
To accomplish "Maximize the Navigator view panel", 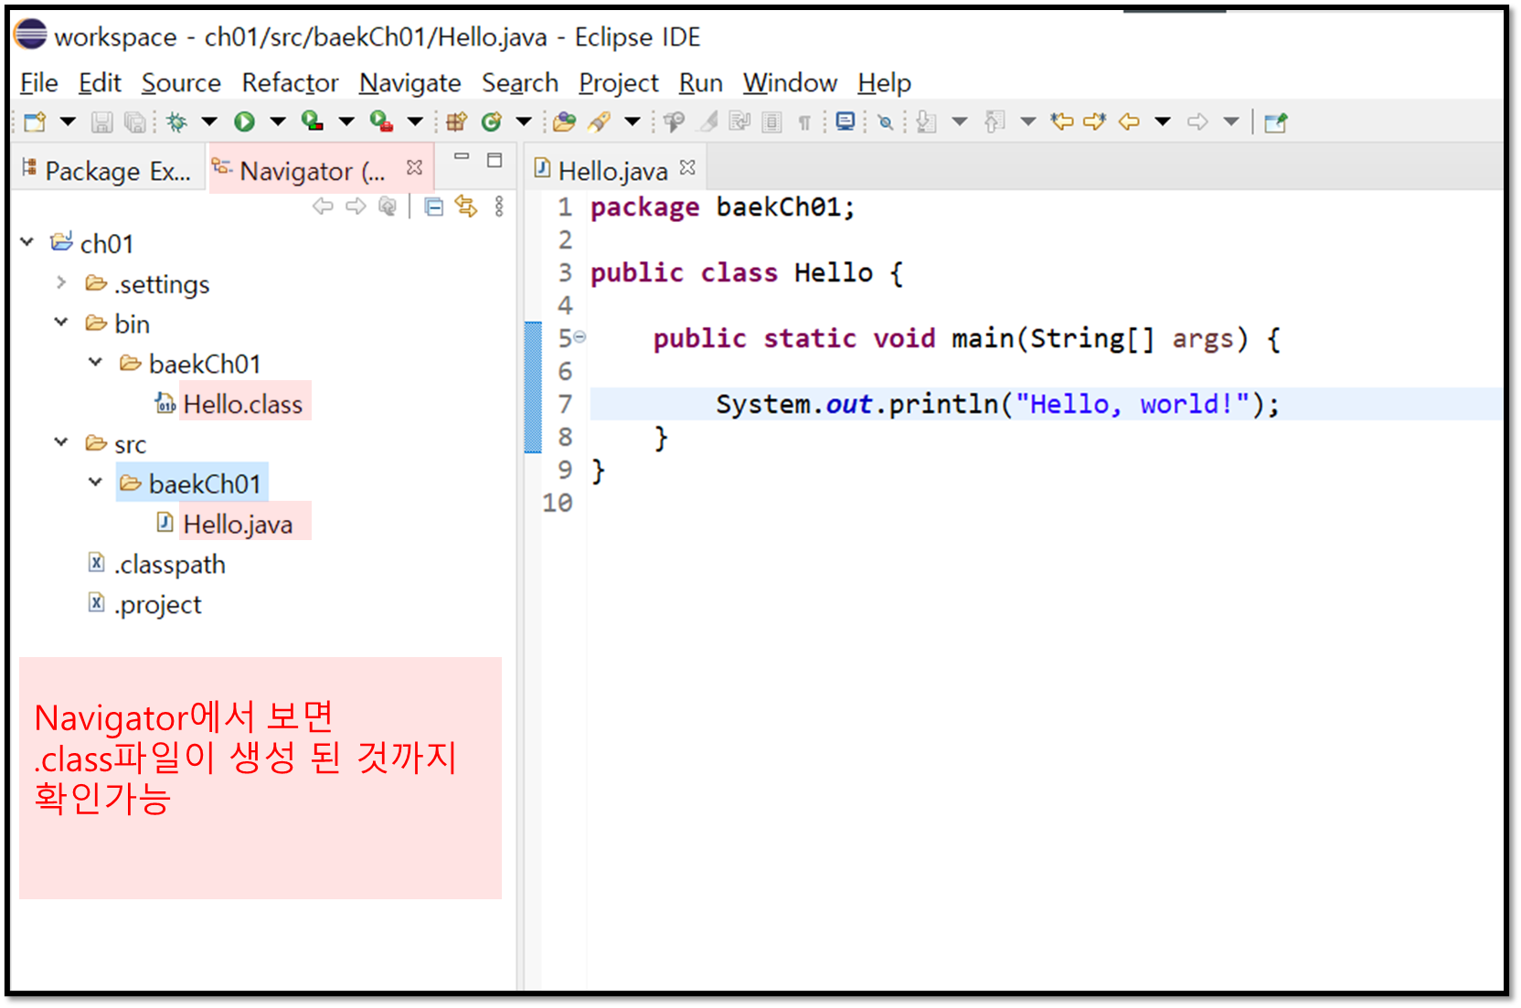I will pos(495,160).
